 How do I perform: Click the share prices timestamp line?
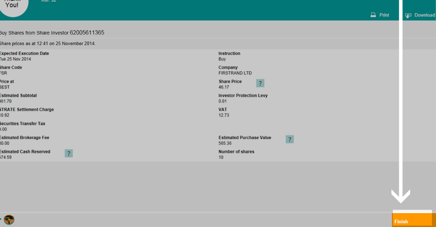tap(48, 44)
